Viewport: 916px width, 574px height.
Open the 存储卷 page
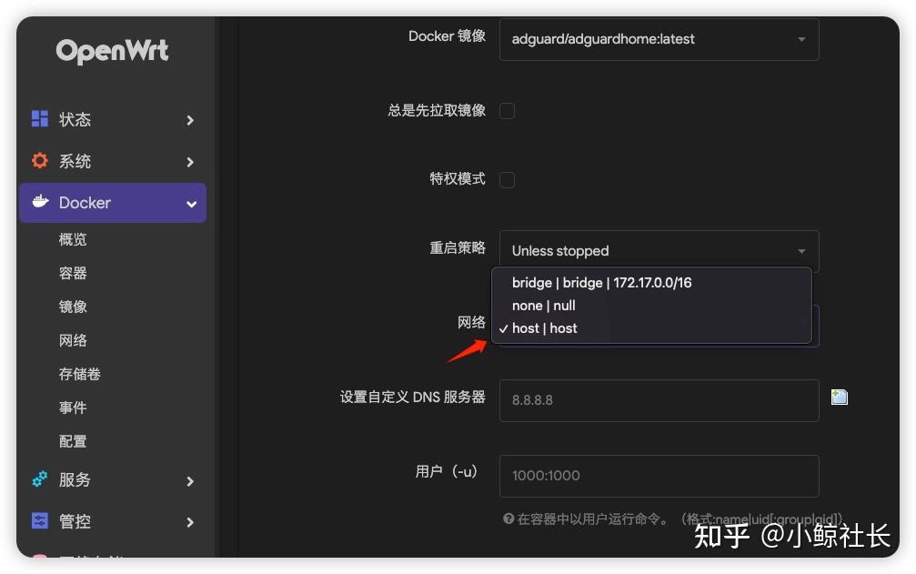[x=82, y=374]
